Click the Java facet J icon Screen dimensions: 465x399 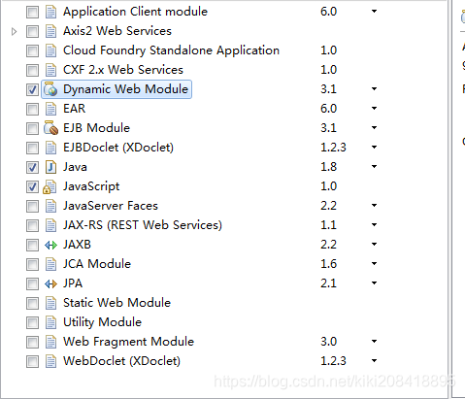point(50,167)
